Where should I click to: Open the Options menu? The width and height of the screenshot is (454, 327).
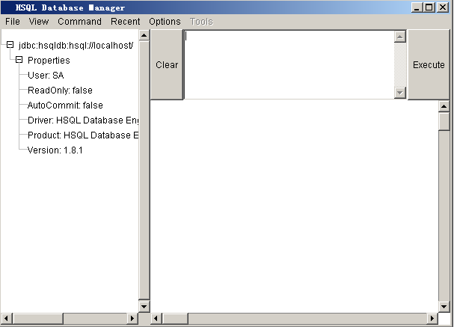165,22
